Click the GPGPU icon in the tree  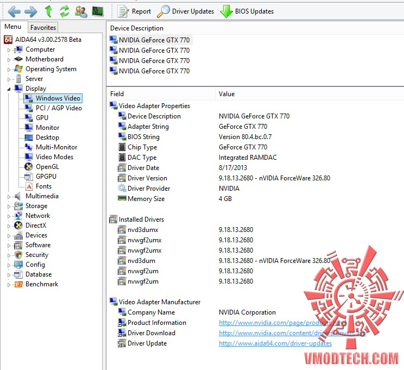29,177
